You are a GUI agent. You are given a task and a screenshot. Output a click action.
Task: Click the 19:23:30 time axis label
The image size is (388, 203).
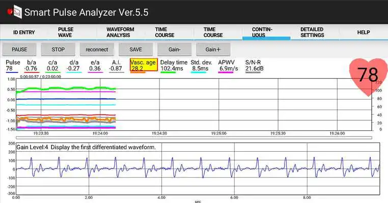coord(41,133)
